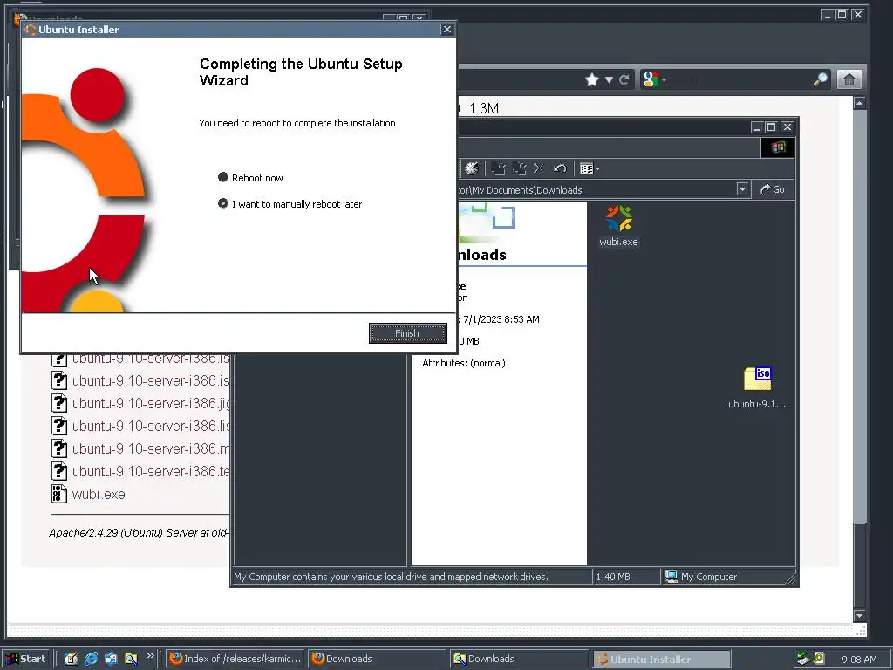The height and width of the screenshot is (670, 893).
Task: Switch to the Explorer Downloads taskbar button
Action: coord(518,659)
